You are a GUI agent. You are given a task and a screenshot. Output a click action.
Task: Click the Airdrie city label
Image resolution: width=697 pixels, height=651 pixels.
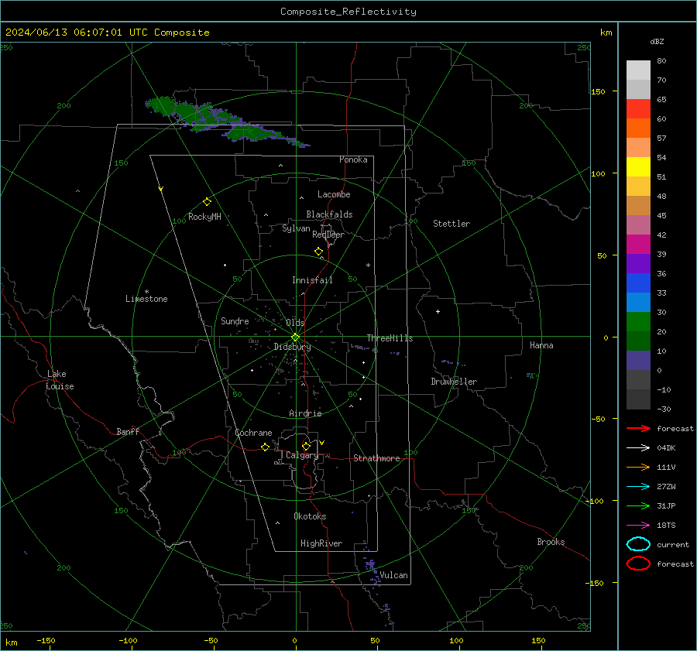[x=305, y=413]
